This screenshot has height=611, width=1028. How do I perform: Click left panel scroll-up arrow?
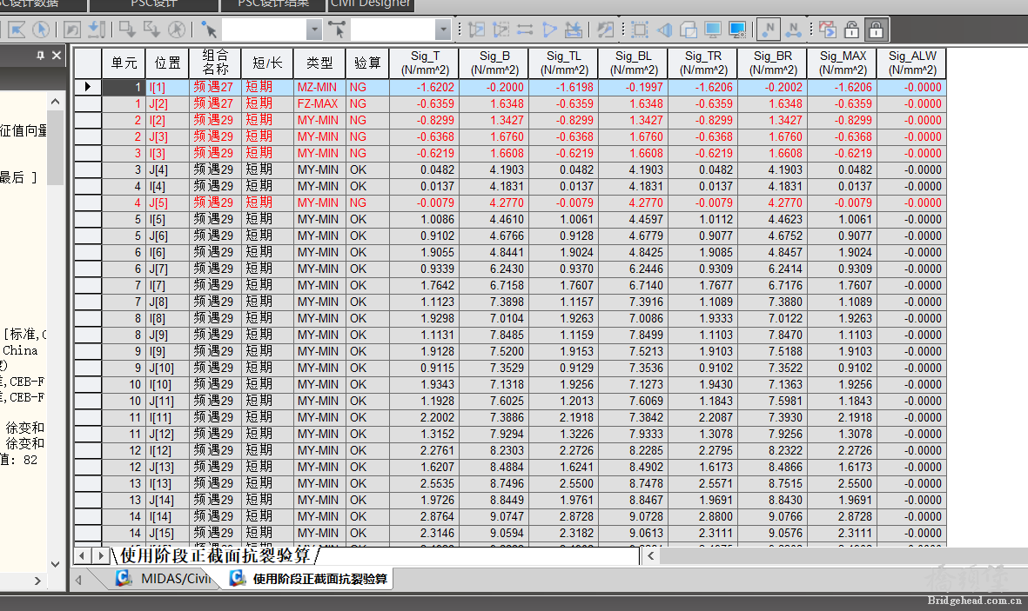pos(55,102)
